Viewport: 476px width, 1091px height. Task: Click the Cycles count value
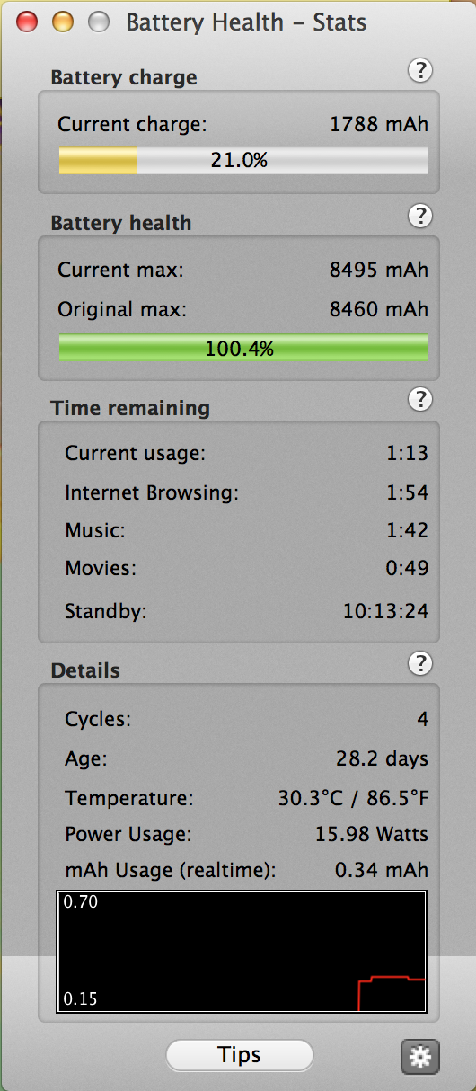pos(422,719)
